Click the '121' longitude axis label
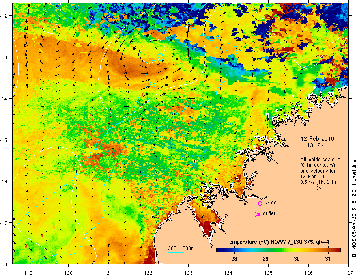This screenshot has width=357, height=276. coord(108,273)
